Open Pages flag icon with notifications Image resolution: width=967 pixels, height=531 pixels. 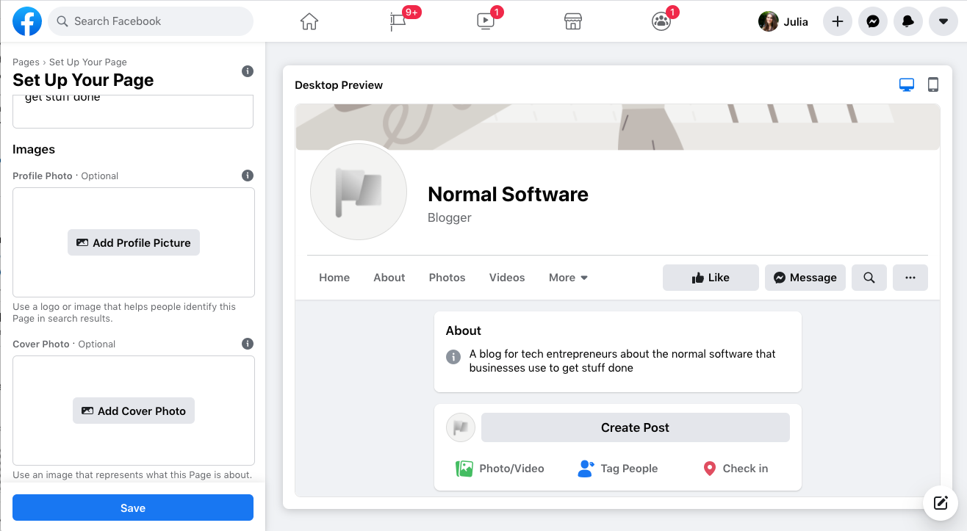point(398,22)
